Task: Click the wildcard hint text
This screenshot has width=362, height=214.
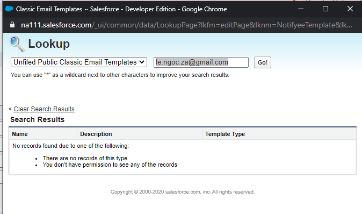Action: pyautogui.click(x=120, y=75)
